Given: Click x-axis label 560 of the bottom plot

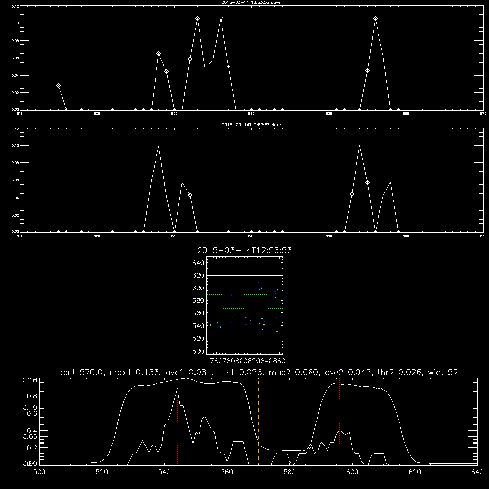Looking at the screenshot, I should [x=227, y=472].
